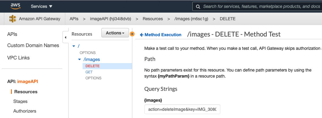The width and height of the screenshot is (322, 118).
Task: Select OPTIONS method under root
Action: [x=88, y=53]
